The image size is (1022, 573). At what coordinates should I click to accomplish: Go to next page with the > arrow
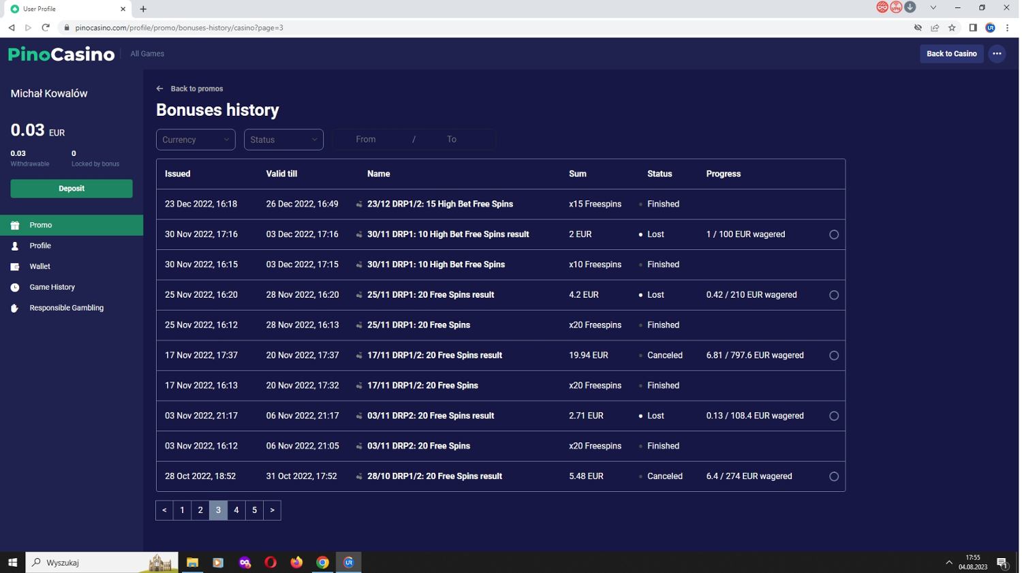coord(273,510)
